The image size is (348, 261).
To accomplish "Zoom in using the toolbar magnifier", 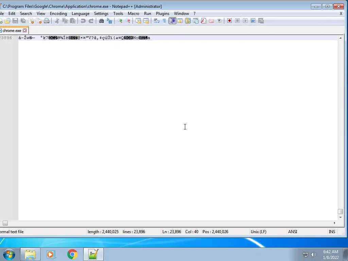I will (x=120, y=21).
